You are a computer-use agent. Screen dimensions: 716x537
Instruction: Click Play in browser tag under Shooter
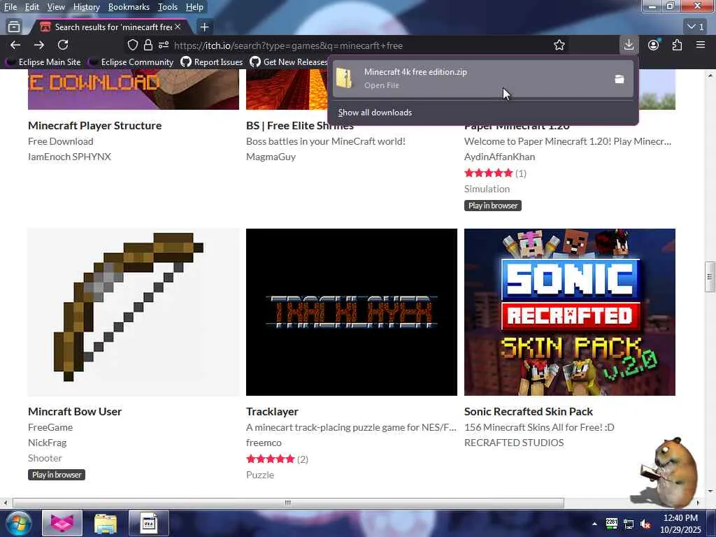pyautogui.click(x=57, y=475)
